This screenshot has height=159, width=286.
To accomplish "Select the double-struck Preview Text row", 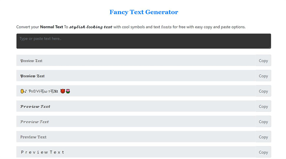I will 136,137.
